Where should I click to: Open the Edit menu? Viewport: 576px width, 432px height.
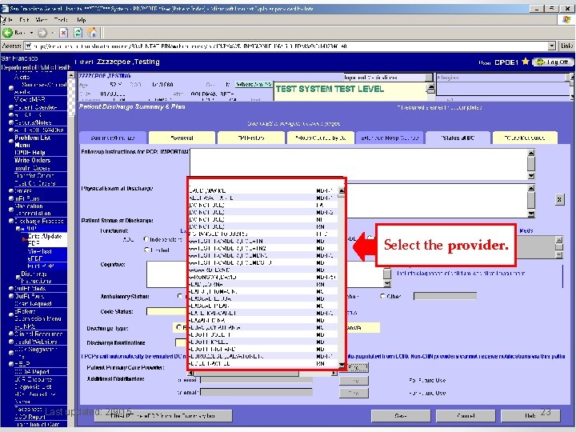point(25,20)
